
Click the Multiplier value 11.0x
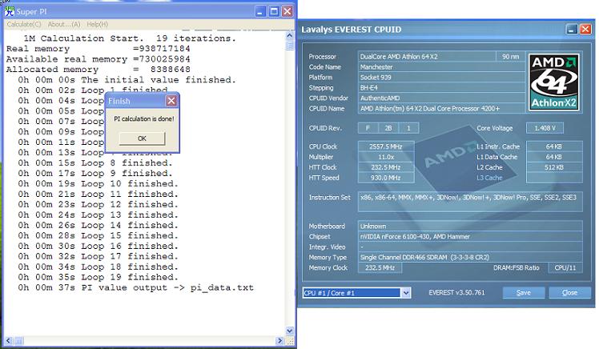point(386,157)
